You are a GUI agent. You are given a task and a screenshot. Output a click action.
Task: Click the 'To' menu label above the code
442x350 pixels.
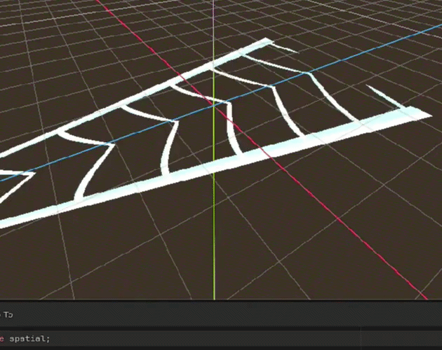(8, 314)
